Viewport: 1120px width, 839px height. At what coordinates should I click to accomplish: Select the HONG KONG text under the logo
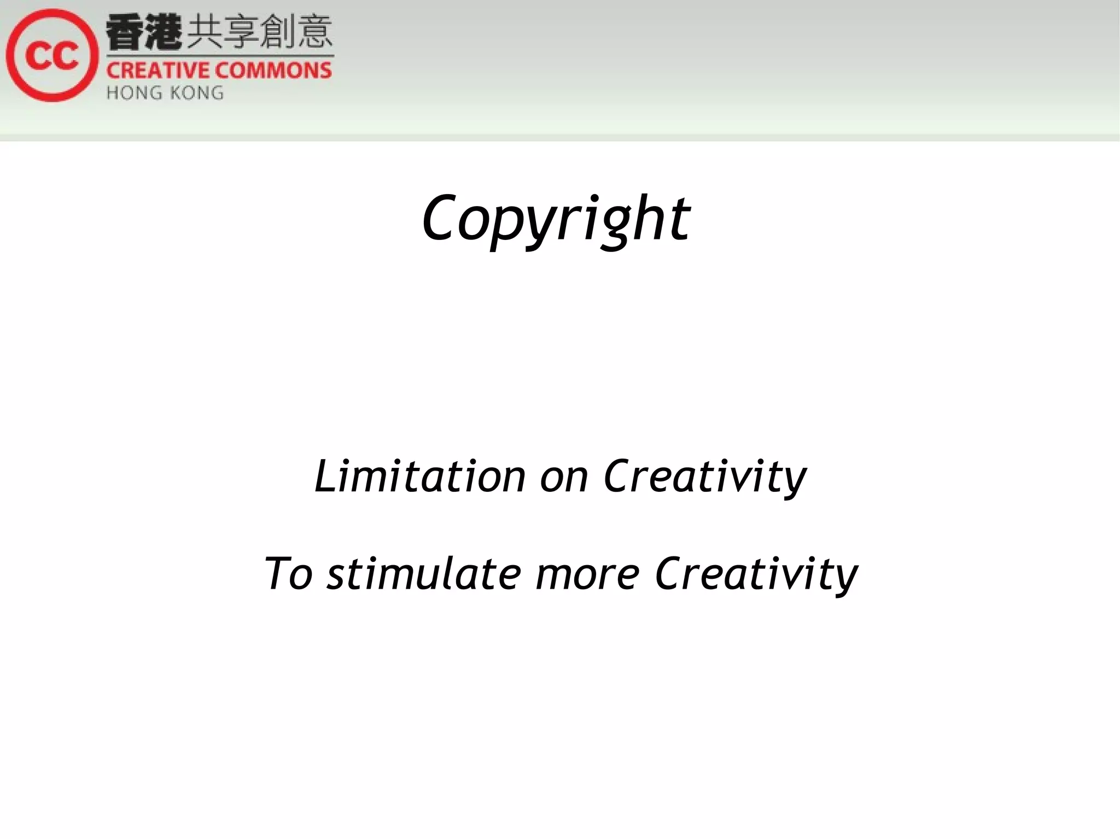click(164, 93)
